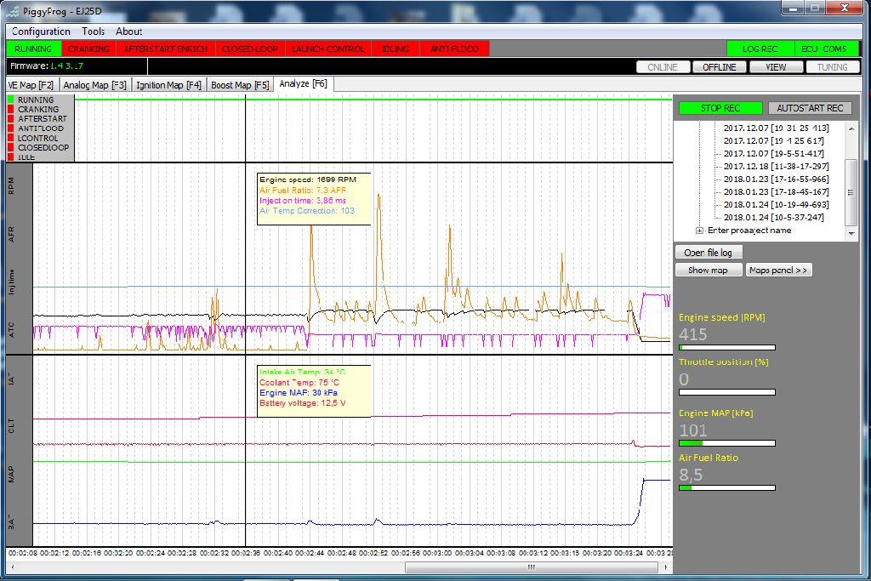This screenshot has width=871, height=581.
Task: Click the horizontal timeline scrollbar thumb
Action: (x=531, y=567)
